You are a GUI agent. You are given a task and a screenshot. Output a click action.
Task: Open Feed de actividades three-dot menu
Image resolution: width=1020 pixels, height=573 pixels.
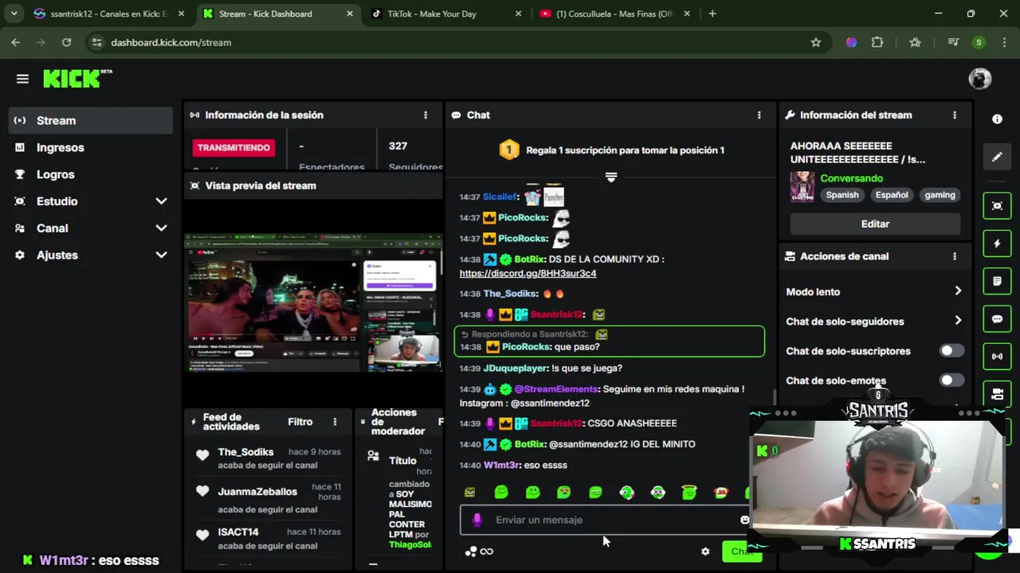pyautogui.click(x=335, y=422)
